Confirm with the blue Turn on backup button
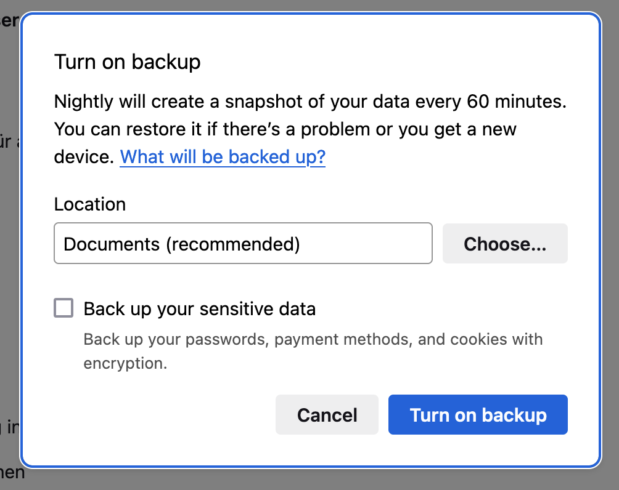Screen dimensions: 619x490 point(478,415)
